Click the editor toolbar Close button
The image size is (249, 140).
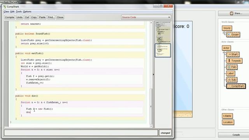[x=60, y=17]
